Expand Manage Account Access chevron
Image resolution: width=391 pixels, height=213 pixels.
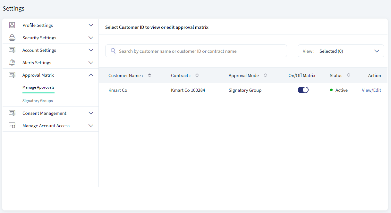[x=91, y=125]
